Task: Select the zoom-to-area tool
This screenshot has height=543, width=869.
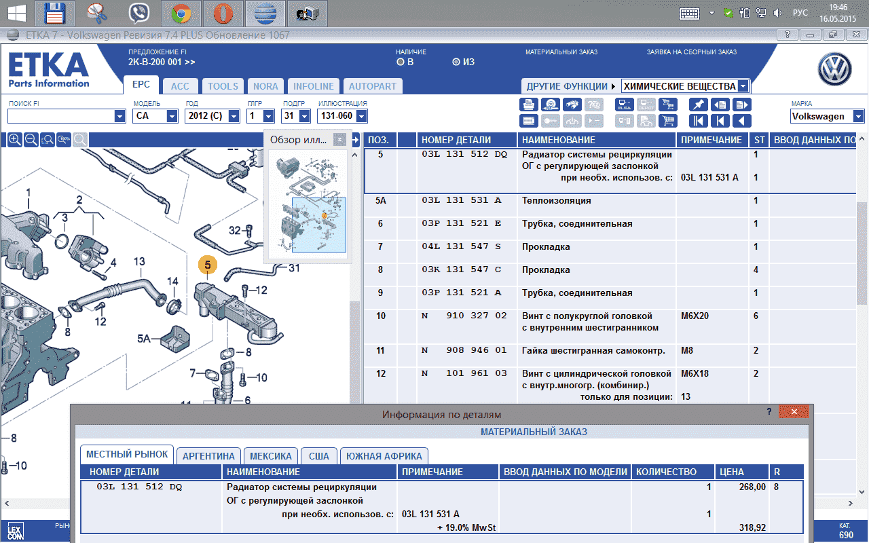Action: point(47,140)
